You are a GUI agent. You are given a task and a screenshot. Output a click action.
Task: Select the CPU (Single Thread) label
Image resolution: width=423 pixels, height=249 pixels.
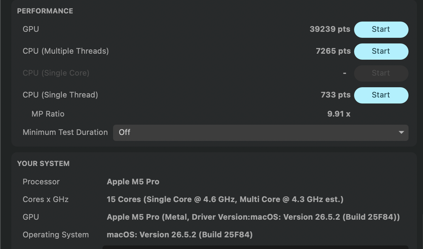[60, 95]
